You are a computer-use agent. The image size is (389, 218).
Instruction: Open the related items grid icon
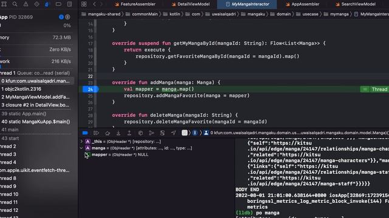pos(84,4)
